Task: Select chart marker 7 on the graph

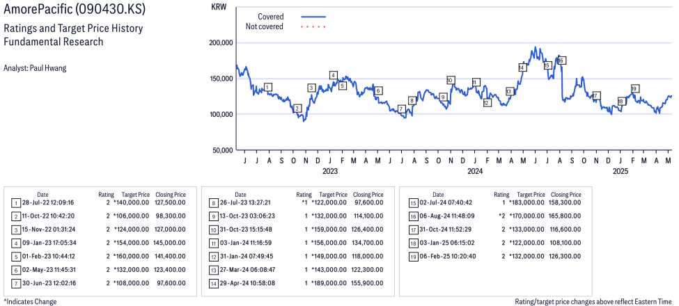Action: click(401, 109)
